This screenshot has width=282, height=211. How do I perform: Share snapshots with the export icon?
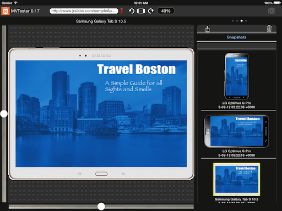pos(208,29)
